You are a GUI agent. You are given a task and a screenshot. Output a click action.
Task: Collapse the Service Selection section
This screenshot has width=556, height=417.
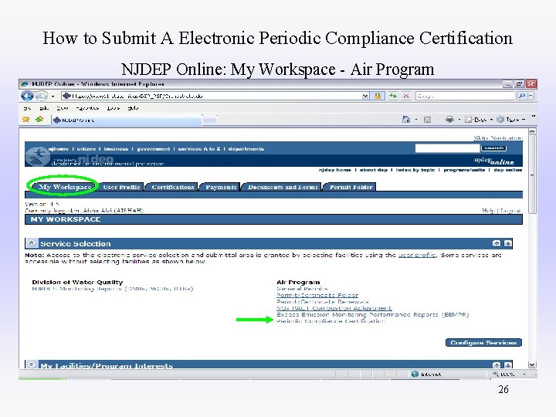31,243
